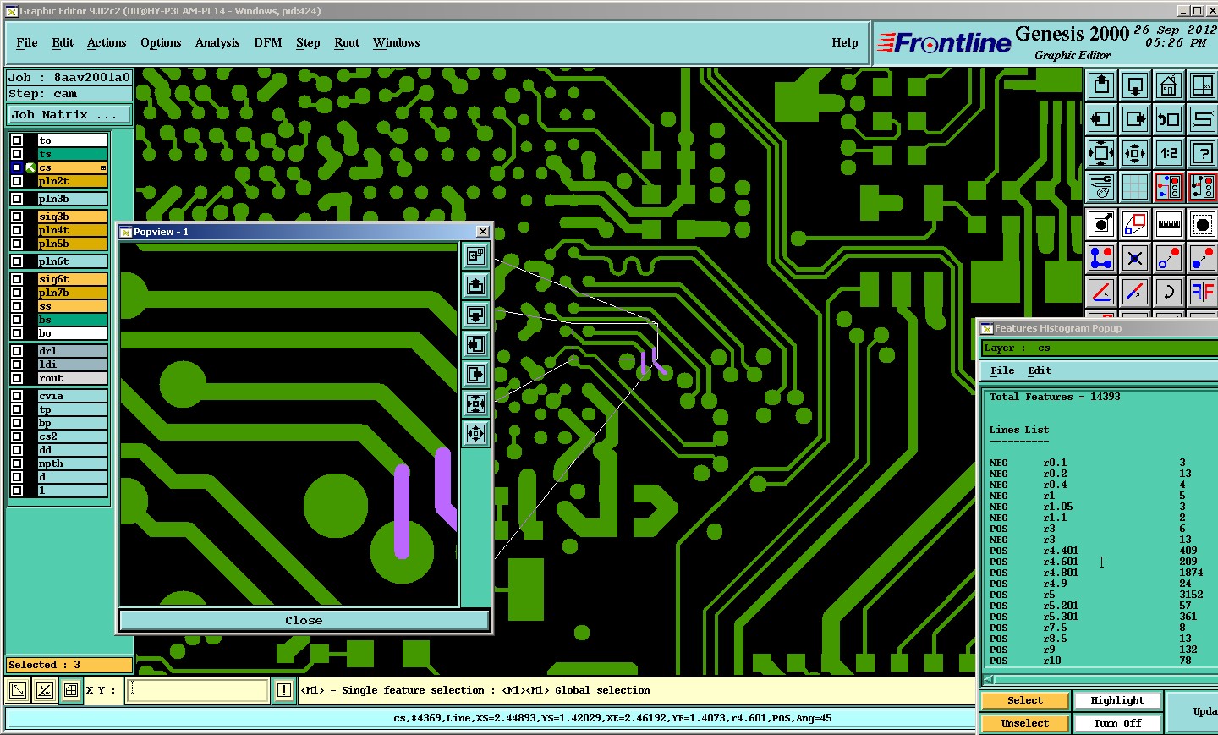Viewport: 1218px width, 735px height.
Task: Click Highlight button in histogram popup
Action: tap(1117, 700)
